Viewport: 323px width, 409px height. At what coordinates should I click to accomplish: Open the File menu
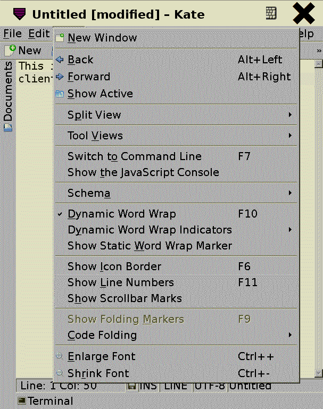12,34
